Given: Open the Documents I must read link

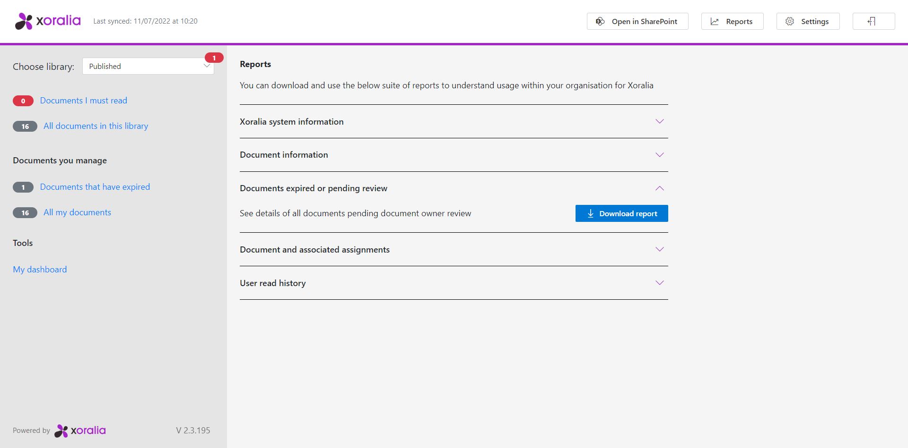Looking at the screenshot, I should coord(84,101).
